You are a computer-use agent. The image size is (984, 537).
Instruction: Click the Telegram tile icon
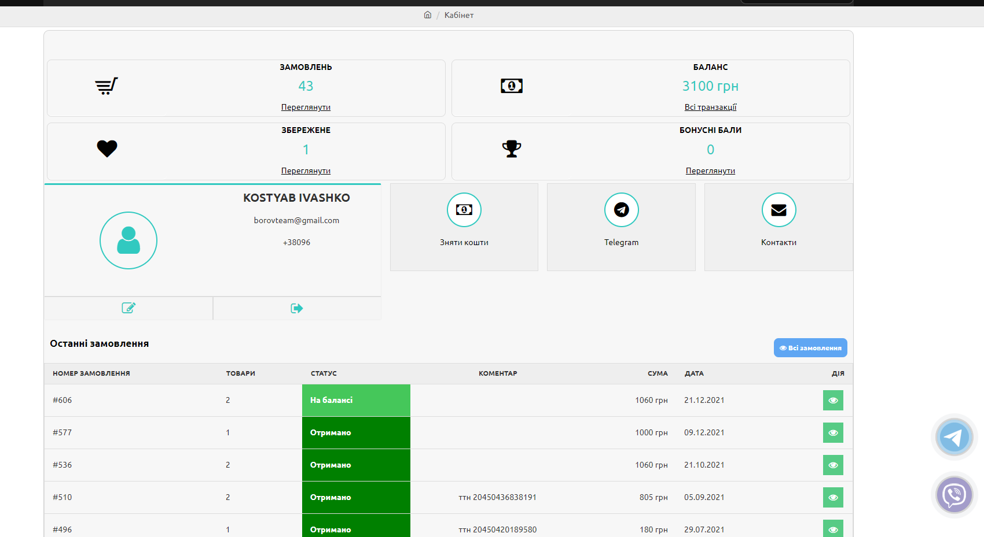(621, 210)
